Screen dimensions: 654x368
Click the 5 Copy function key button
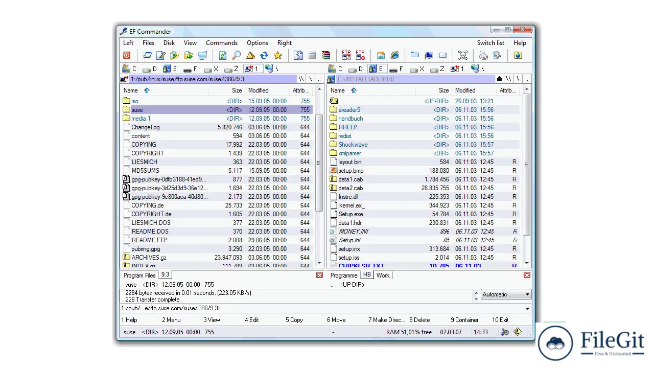(x=294, y=320)
